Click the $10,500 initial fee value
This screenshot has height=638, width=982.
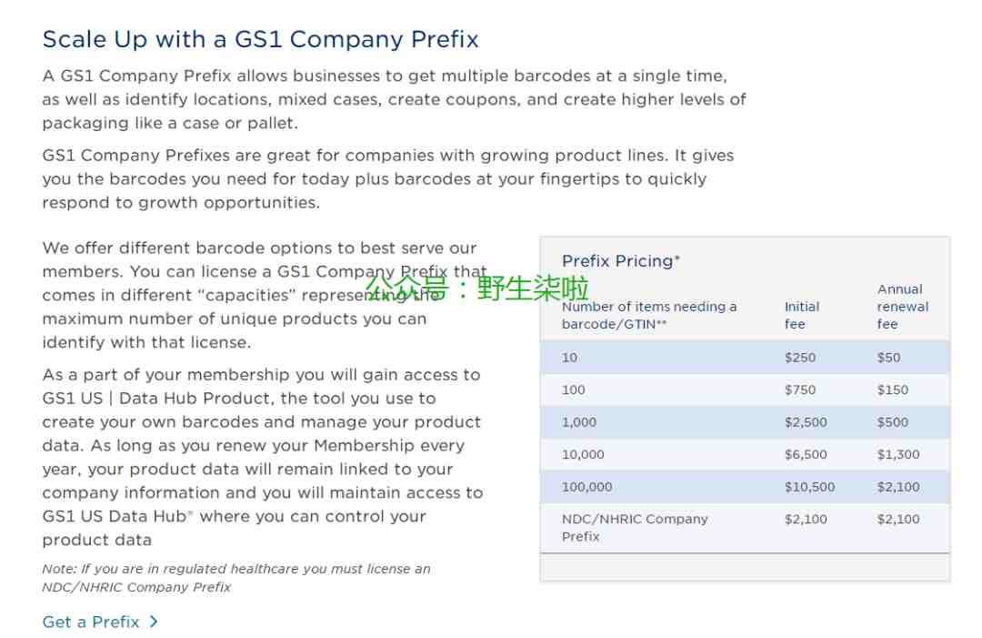pyautogui.click(x=809, y=487)
